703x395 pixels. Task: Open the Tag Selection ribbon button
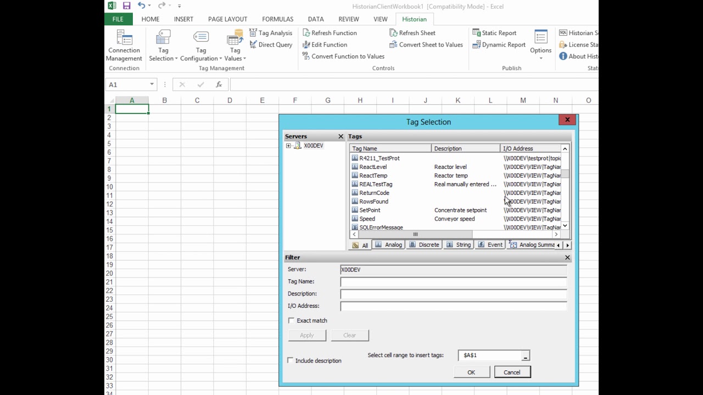(163, 46)
